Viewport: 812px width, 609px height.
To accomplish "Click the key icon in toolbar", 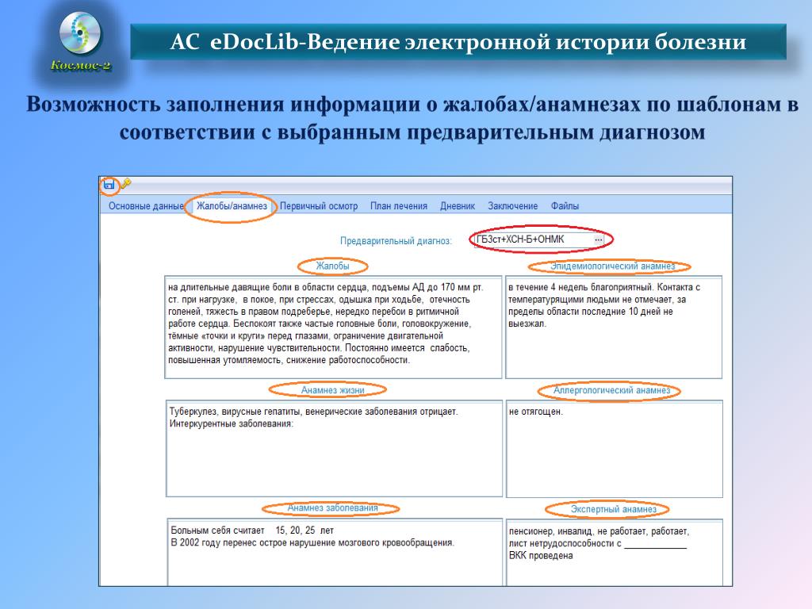I will (x=126, y=183).
